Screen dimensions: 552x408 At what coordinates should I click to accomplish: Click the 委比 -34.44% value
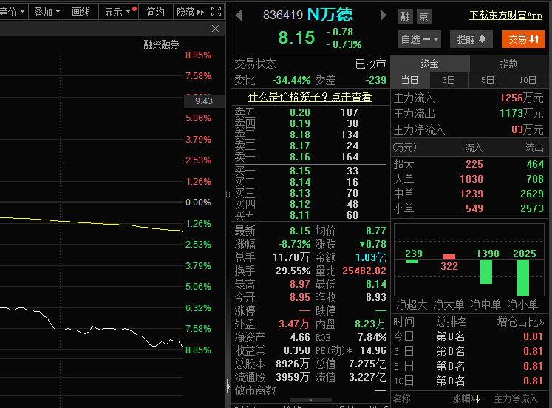pyautogui.click(x=291, y=80)
